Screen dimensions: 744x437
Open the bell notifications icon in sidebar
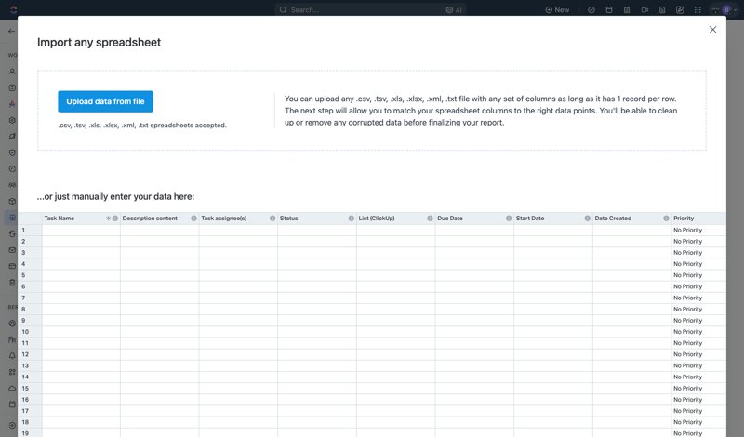(x=12, y=356)
